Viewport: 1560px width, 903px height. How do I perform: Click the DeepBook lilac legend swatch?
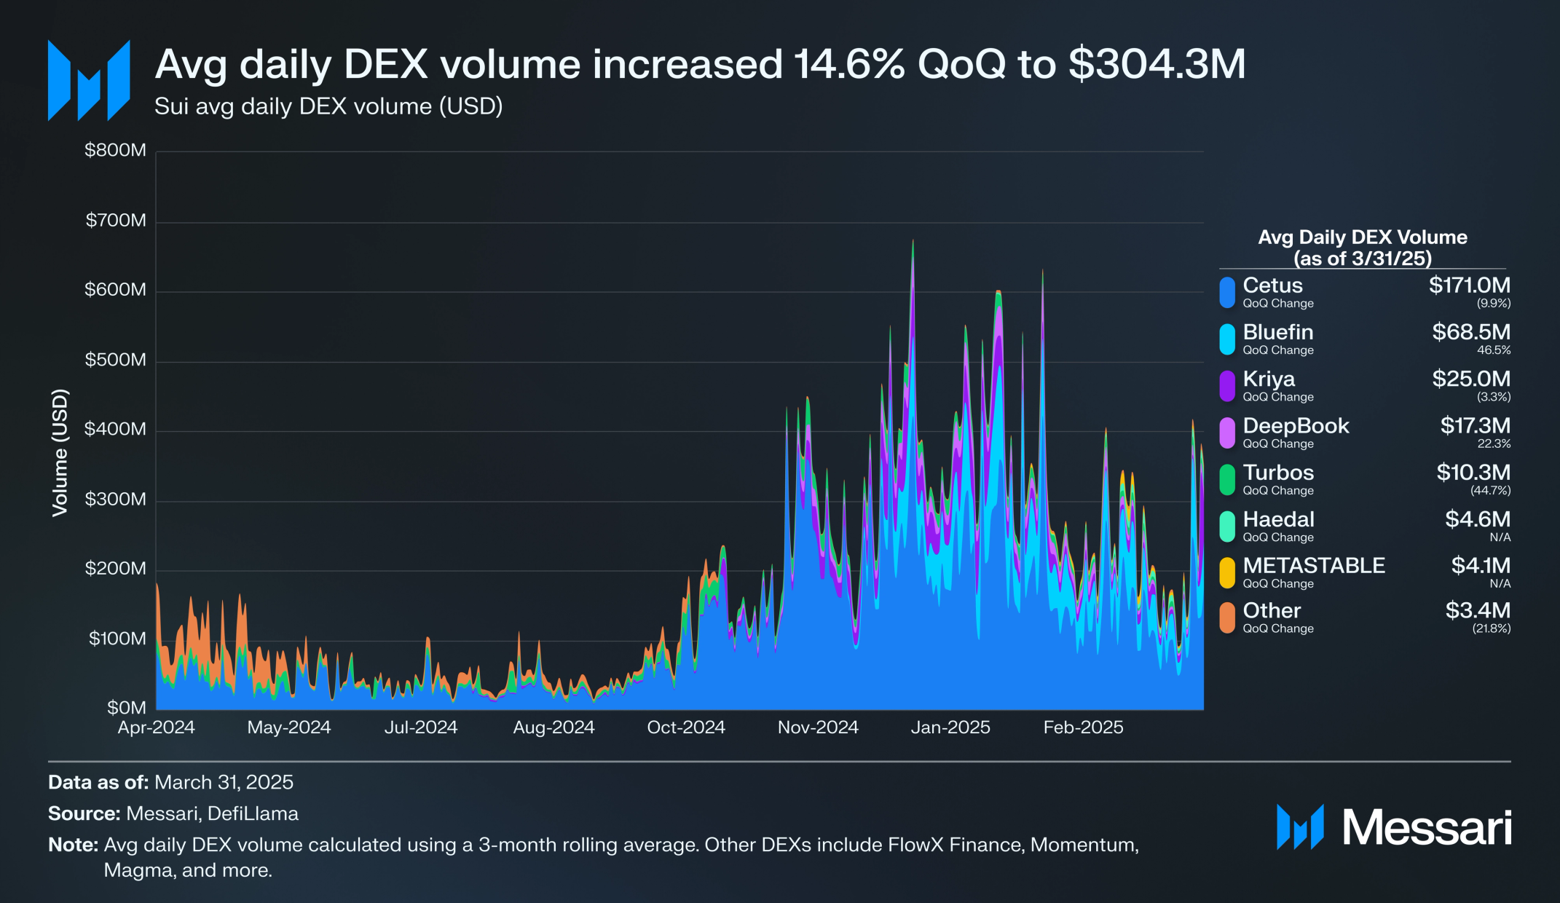pyautogui.click(x=1227, y=433)
